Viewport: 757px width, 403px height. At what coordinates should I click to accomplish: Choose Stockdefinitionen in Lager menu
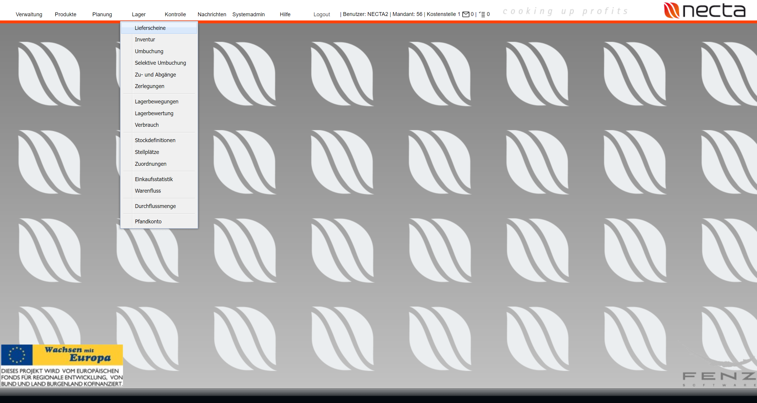155,140
